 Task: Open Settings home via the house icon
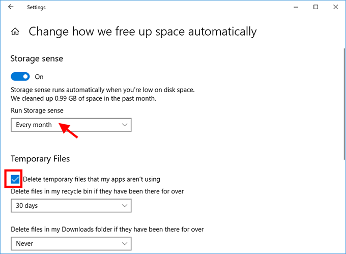tap(15, 32)
